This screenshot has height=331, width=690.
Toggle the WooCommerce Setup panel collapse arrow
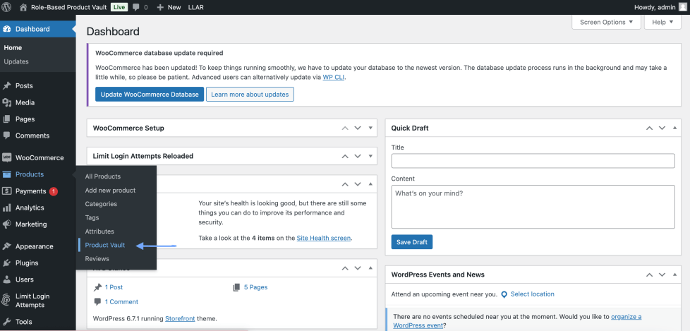370,128
